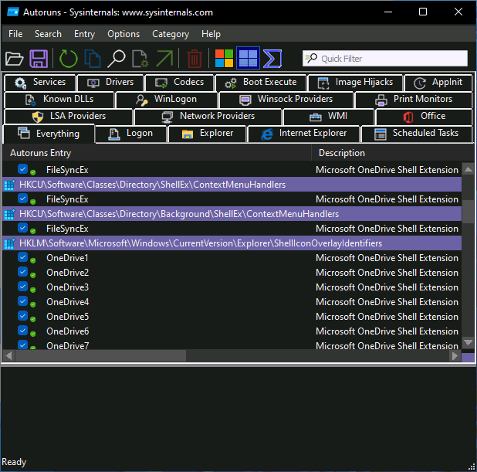Click the green Refresh icon
Image resolution: width=477 pixels, height=472 pixels.
point(68,58)
